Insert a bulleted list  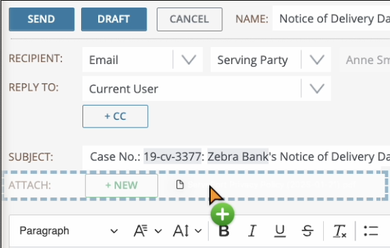[371, 231]
